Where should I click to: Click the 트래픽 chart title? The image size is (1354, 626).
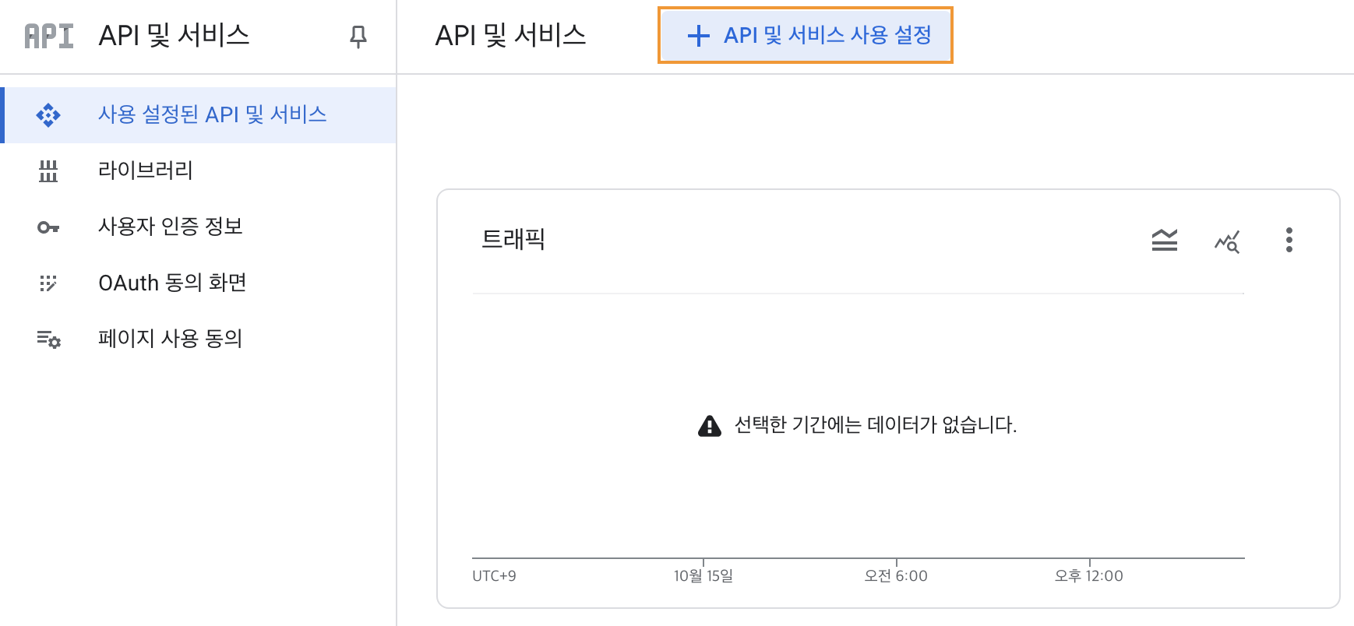[513, 239]
